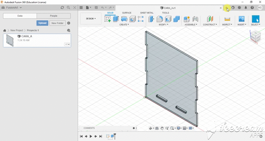Select the Fillet tool
The image size is (265, 141).
coord(160,19)
